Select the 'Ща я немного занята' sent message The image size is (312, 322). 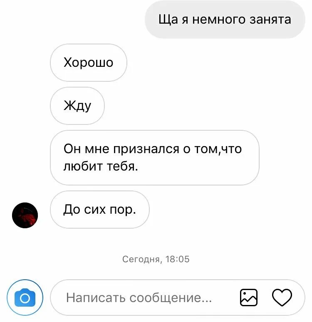225,20
